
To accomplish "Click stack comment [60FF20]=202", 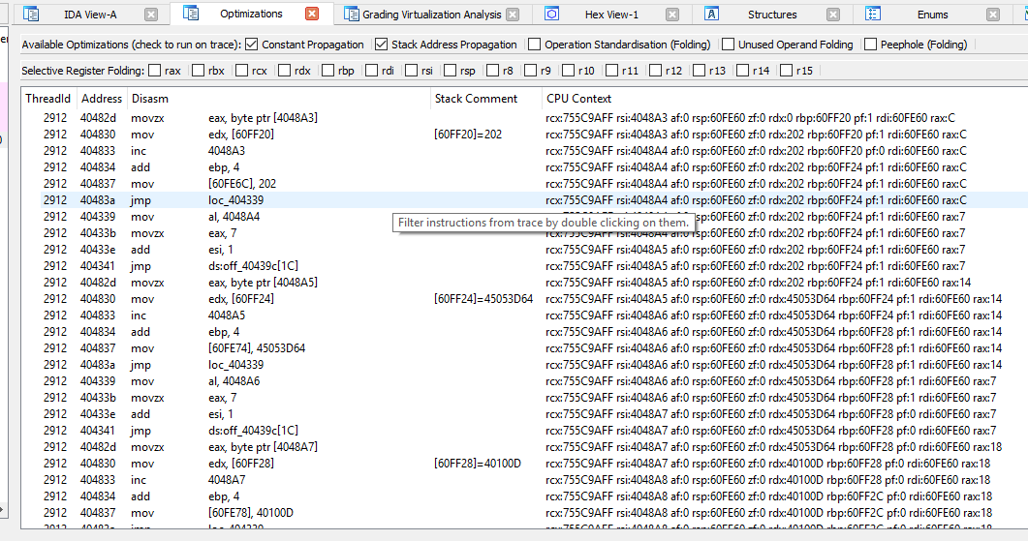I will 467,135.
